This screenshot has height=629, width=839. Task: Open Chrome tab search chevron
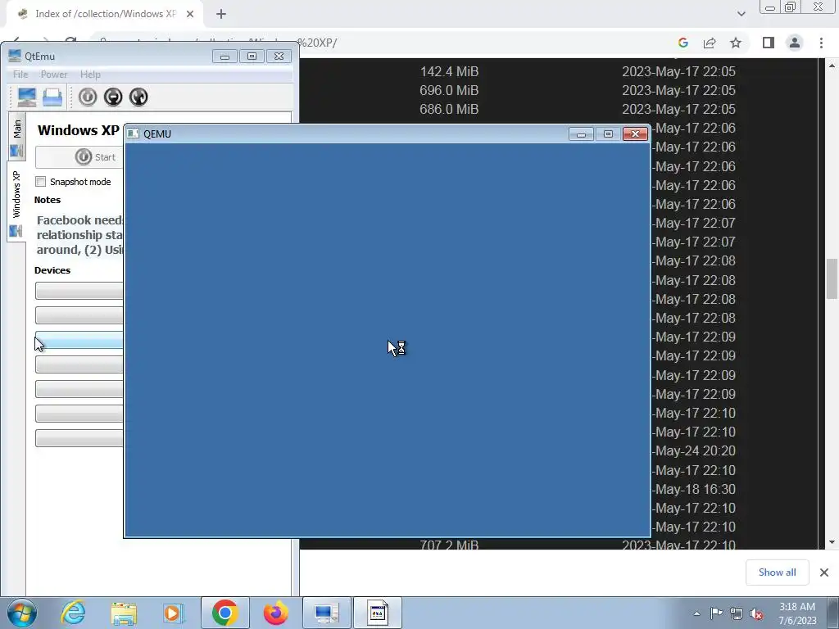coord(741,14)
